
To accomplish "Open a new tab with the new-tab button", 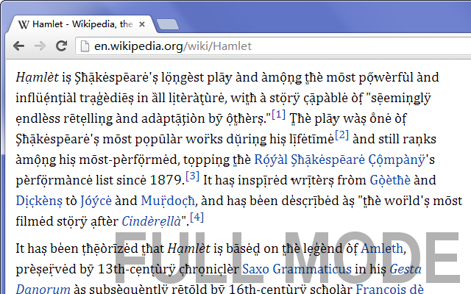I will [x=167, y=24].
